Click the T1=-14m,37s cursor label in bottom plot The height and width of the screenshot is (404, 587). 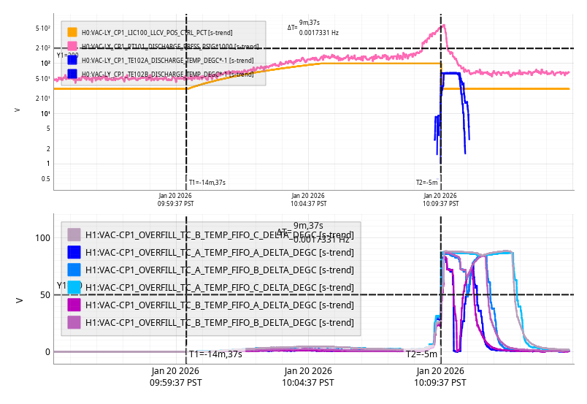click(215, 354)
